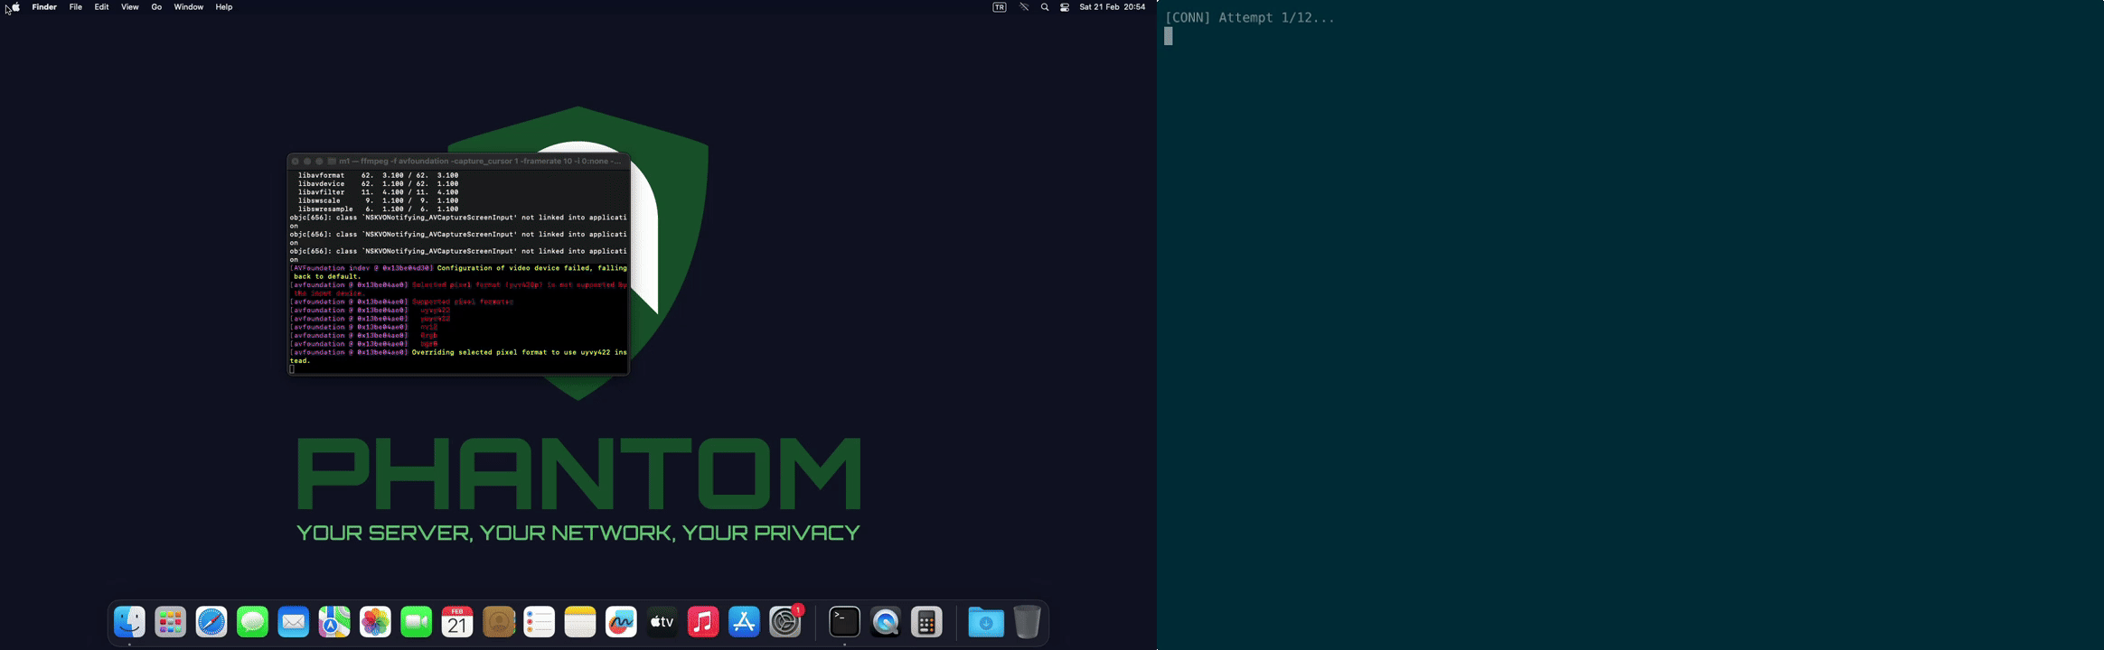Open the Trash in dock
The image size is (2104, 650).
coord(1027,622)
